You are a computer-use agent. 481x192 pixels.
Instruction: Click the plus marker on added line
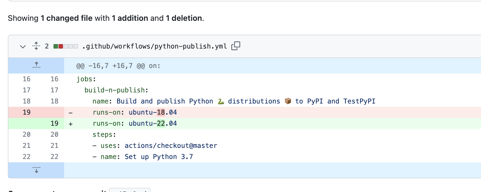(x=71, y=124)
